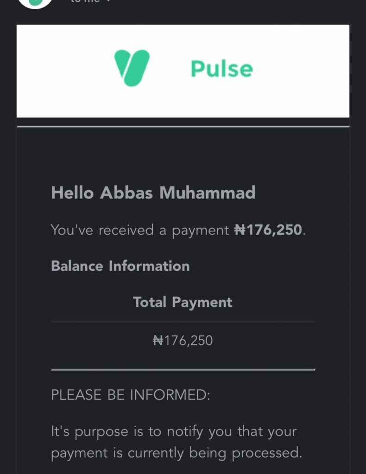Click the 'PLEASE BE INFORMED:' notice heading
This screenshot has width=366, height=474.
tap(130, 395)
